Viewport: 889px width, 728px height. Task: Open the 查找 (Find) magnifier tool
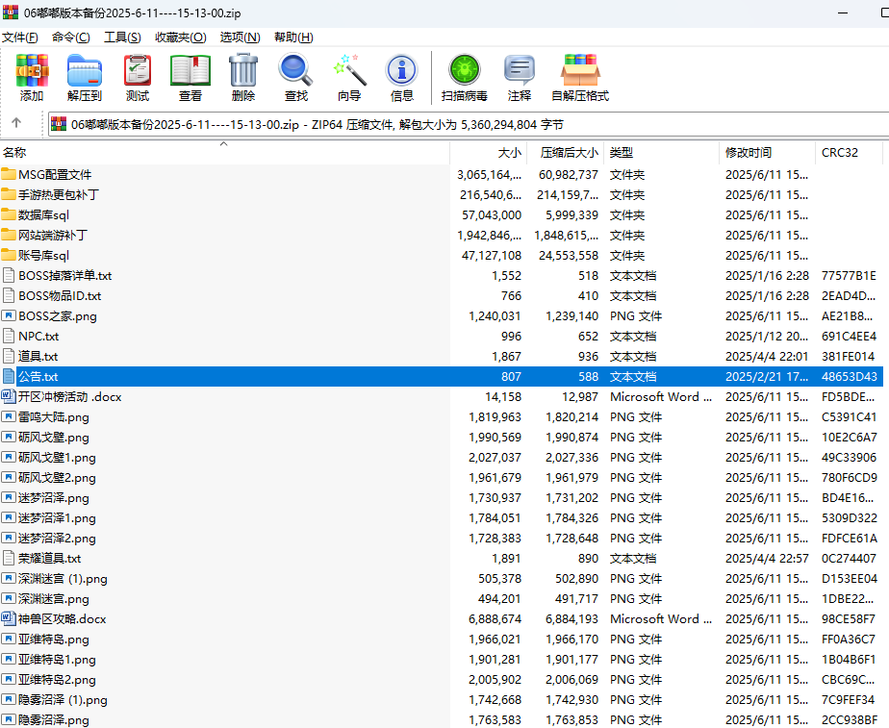click(x=295, y=77)
